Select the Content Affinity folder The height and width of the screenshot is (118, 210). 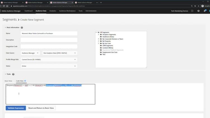coord(108,48)
